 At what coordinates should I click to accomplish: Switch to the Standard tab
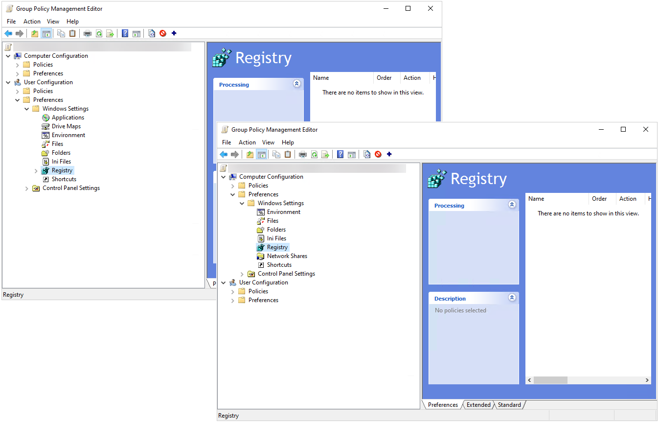(509, 405)
